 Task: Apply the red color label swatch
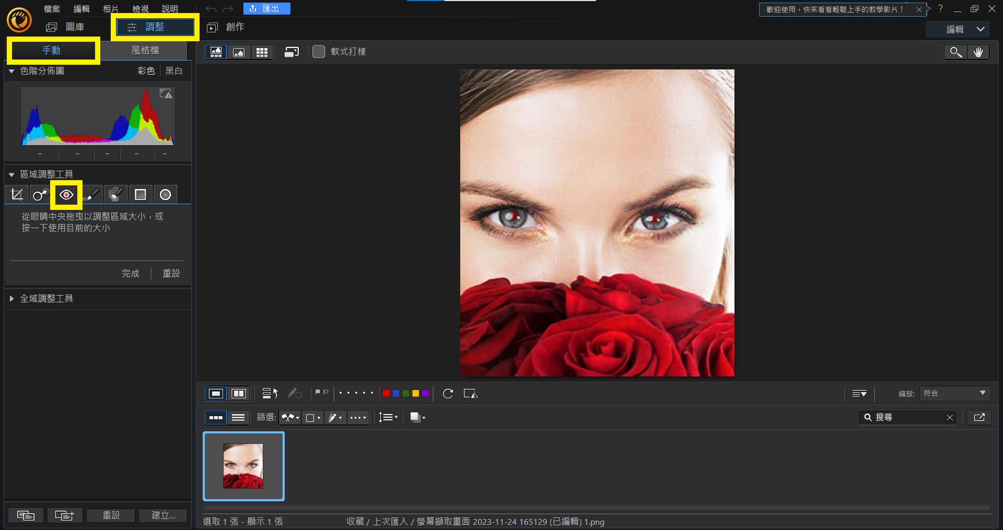pyautogui.click(x=386, y=394)
